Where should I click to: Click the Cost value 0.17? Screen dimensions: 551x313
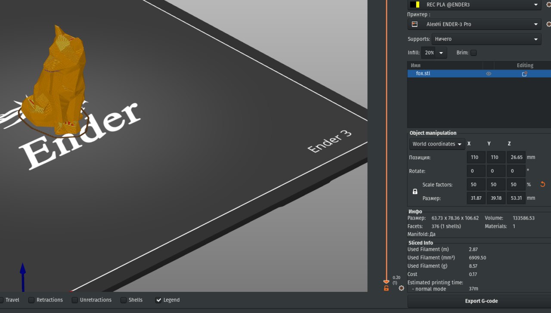473,274
